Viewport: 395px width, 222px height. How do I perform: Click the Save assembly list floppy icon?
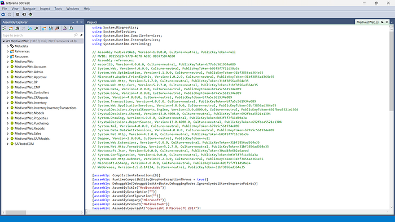(51, 28)
